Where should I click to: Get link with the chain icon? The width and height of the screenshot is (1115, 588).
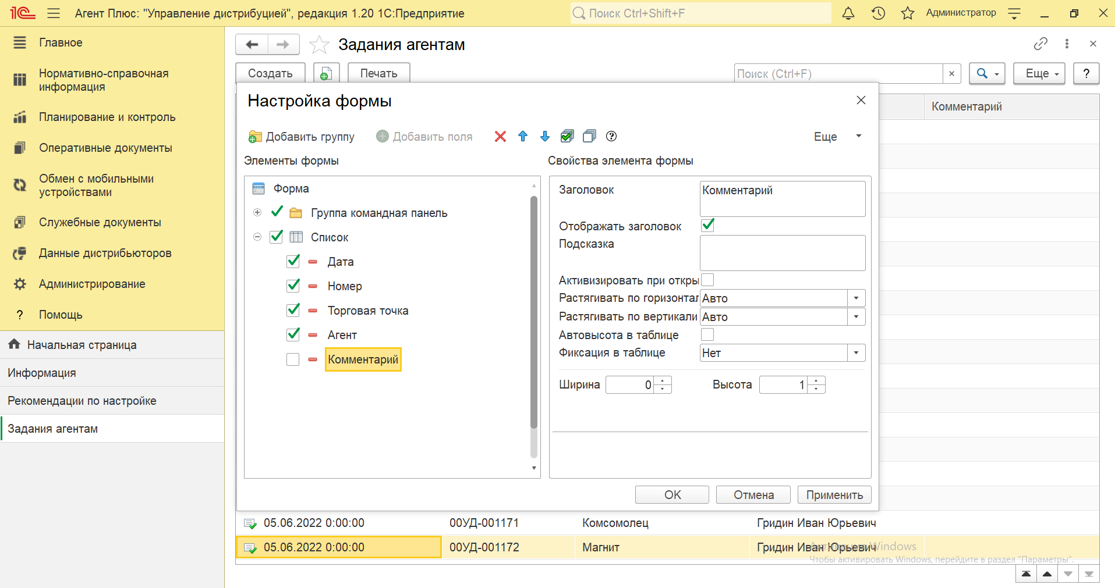[1040, 44]
